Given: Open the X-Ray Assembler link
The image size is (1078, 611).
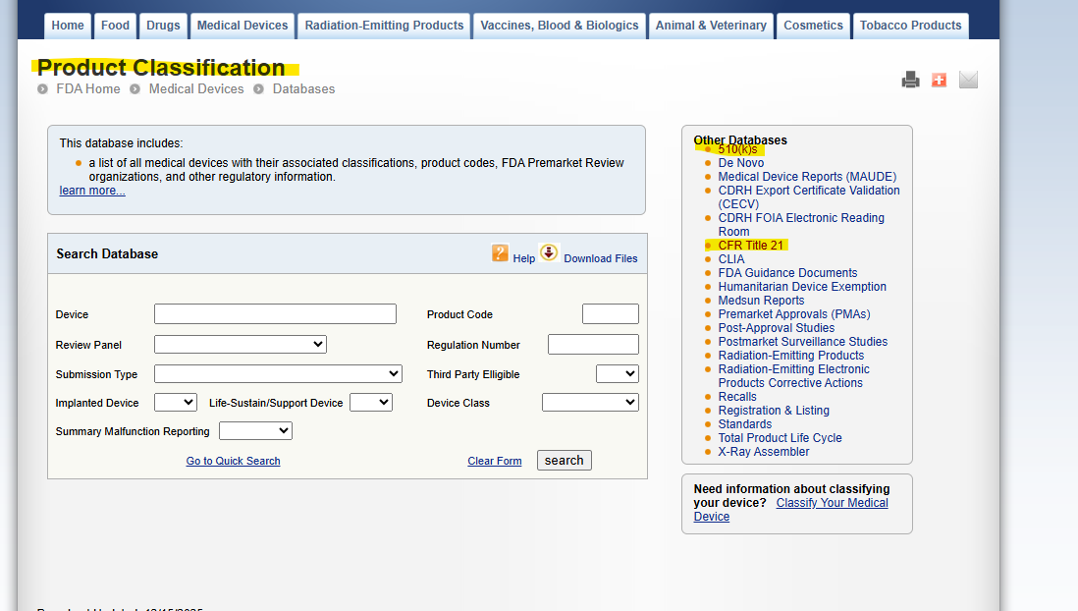Looking at the screenshot, I should (x=764, y=452).
